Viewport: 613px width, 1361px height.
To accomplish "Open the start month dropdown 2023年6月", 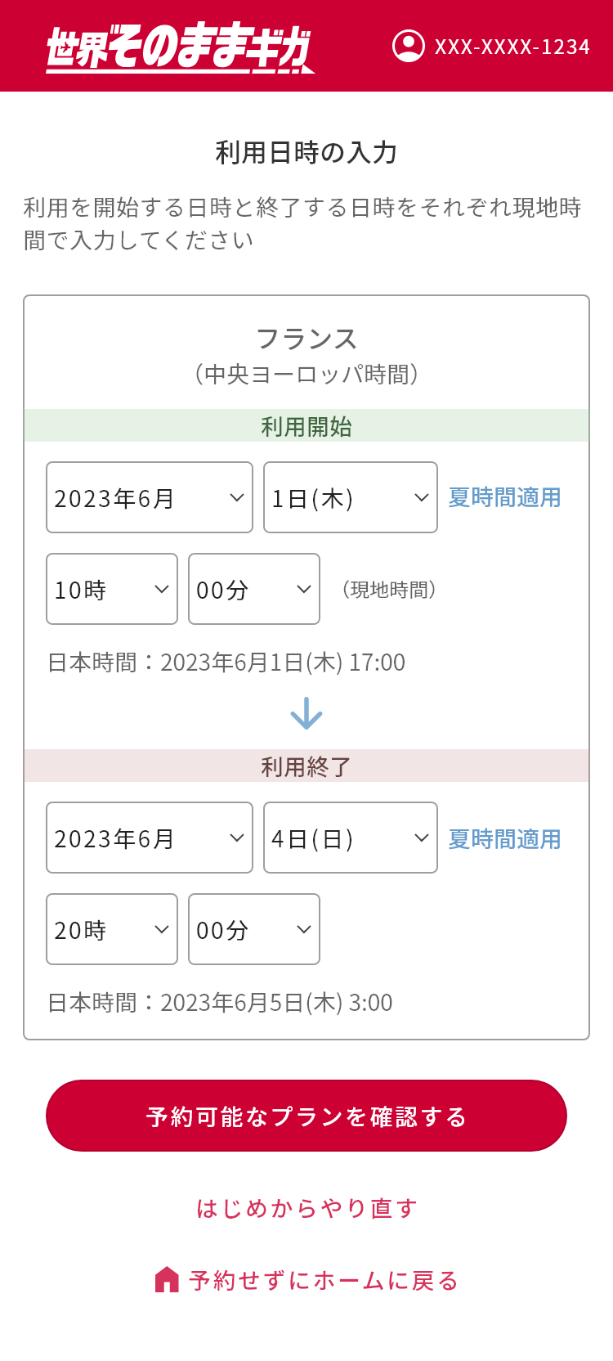I will point(150,497).
